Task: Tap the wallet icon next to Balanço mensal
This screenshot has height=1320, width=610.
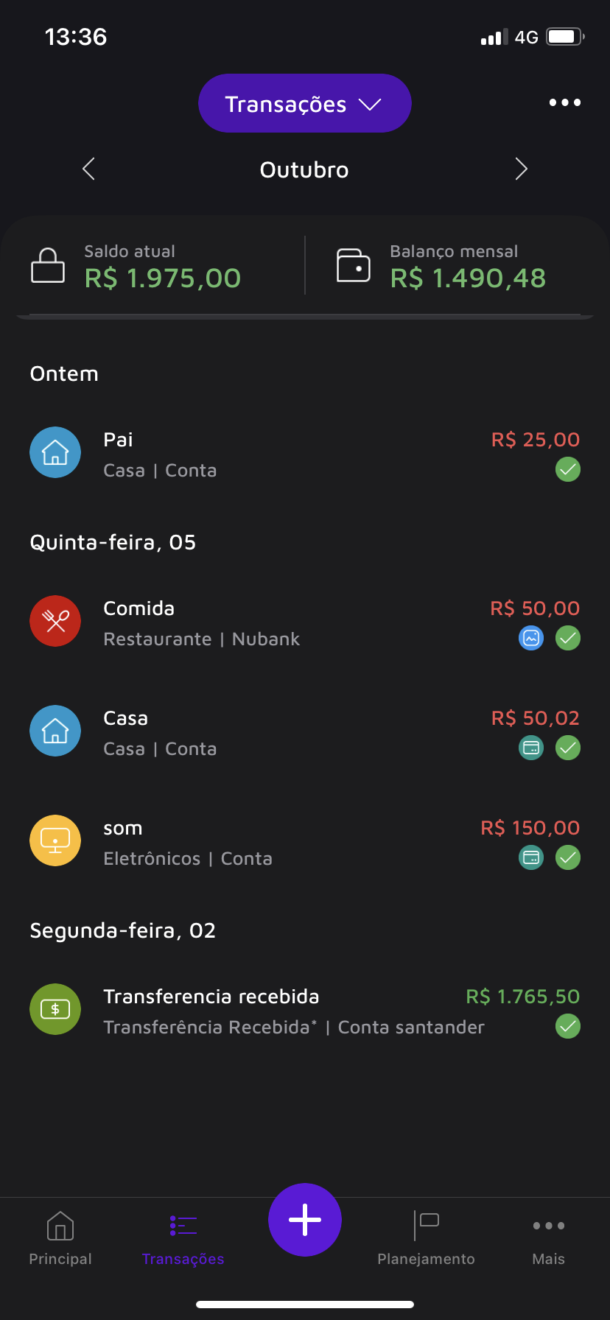Action: click(354, 265)
